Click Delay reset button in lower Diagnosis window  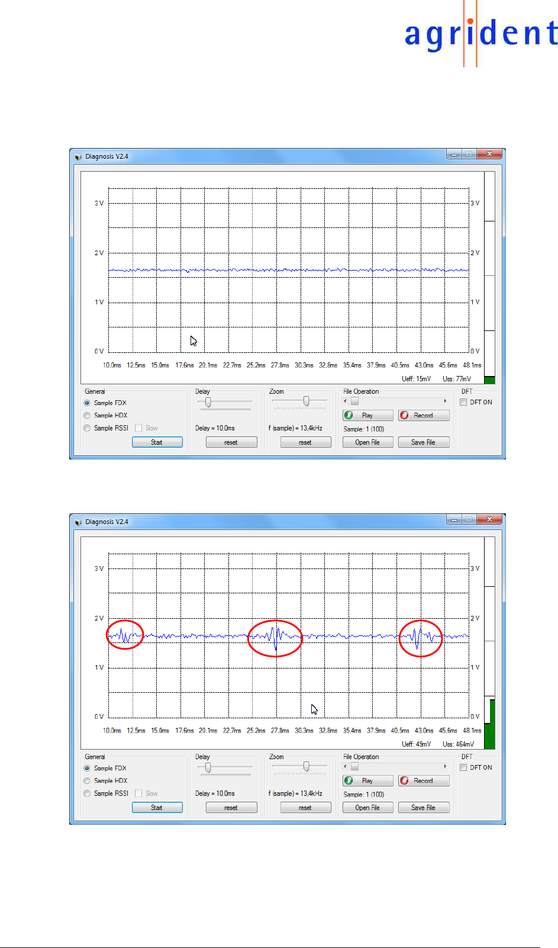click(231, 808)
